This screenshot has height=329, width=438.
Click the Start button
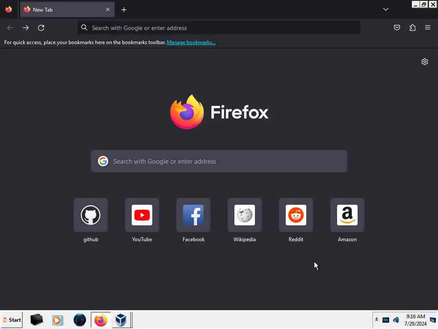tap(12, 320)
